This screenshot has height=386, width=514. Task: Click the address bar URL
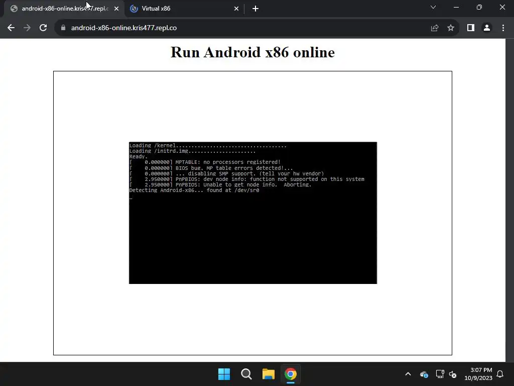(x=124, y=28)
